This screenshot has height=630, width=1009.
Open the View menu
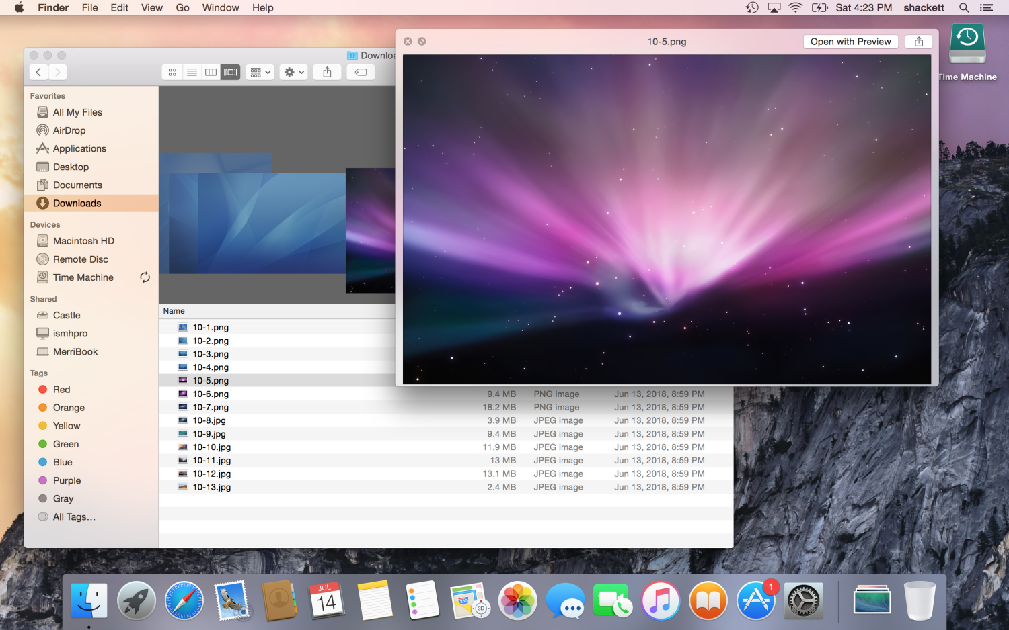151,8
